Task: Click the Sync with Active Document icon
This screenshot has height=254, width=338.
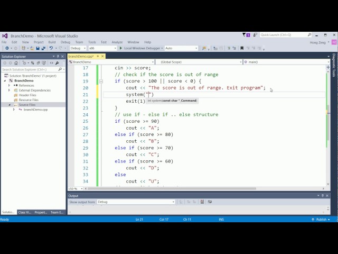Action: (33, 63)
